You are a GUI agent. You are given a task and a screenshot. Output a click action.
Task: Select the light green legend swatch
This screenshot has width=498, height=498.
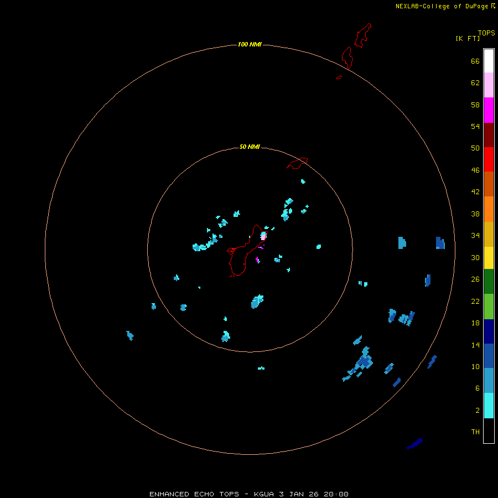tap(489, 307)
